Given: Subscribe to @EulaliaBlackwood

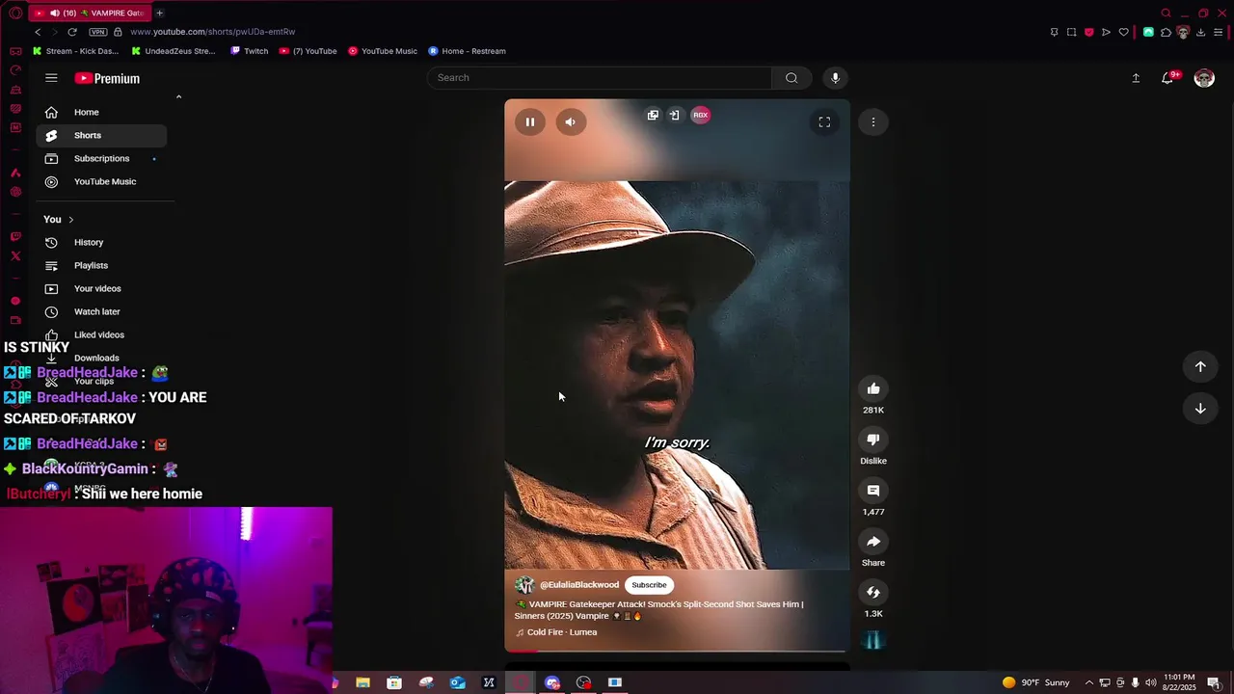Looking at the screenshot, I should pos(649,585).
